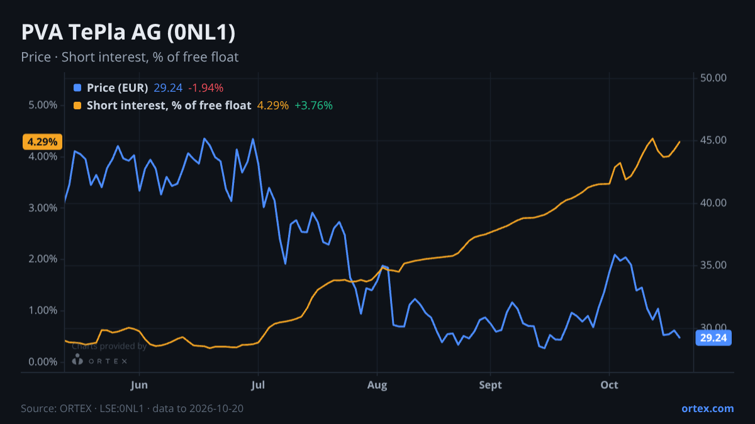
Task: Click the source line 'Source: ORTEX · LSE:0NL1'
Action: (x=132, y=409)
